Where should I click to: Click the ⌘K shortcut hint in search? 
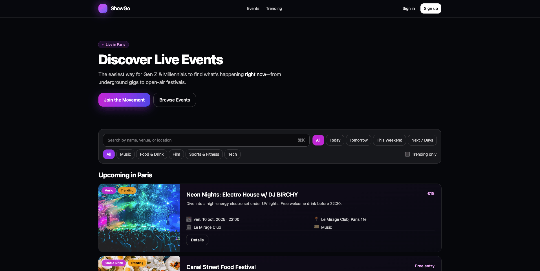(x=301, y=140)
